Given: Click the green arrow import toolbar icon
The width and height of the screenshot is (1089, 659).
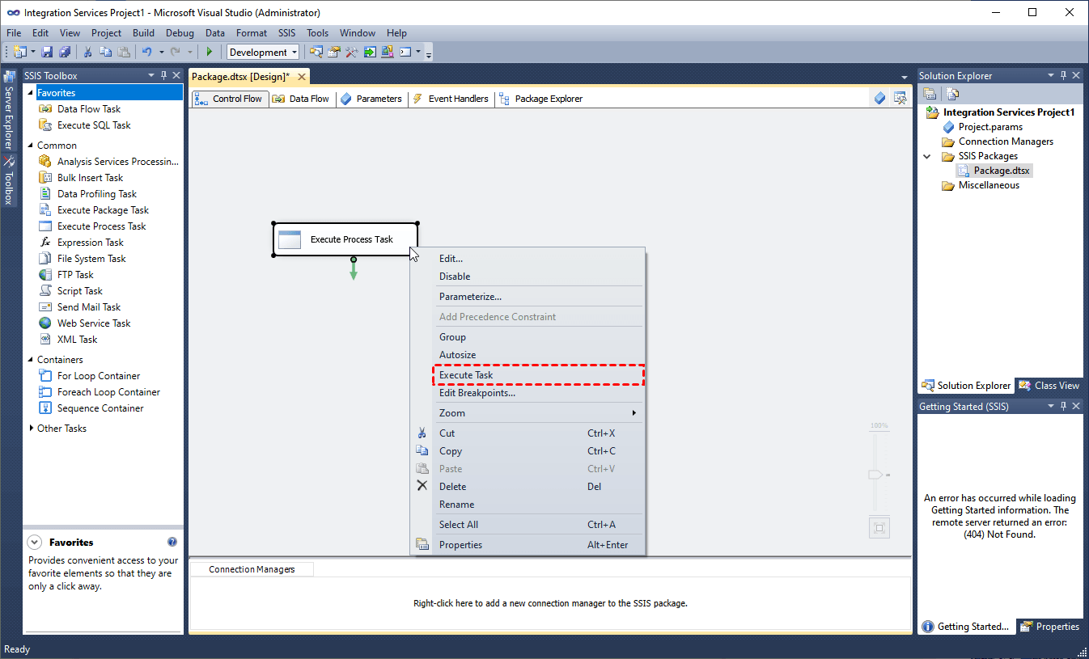Looking at the screenshot, I should (370, 52).
